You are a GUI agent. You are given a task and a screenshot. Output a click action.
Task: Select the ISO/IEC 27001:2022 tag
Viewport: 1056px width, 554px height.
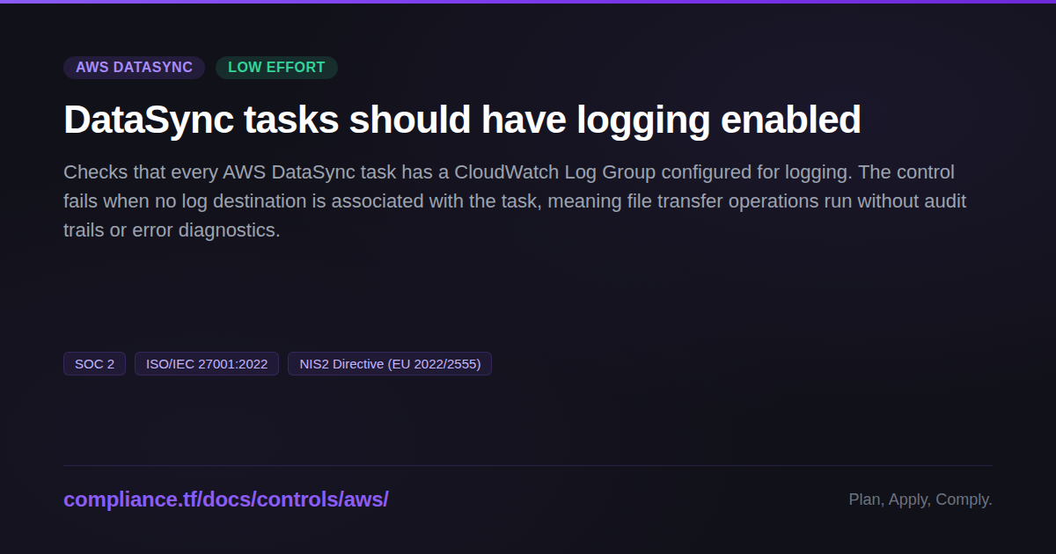(x=207, y=364)
